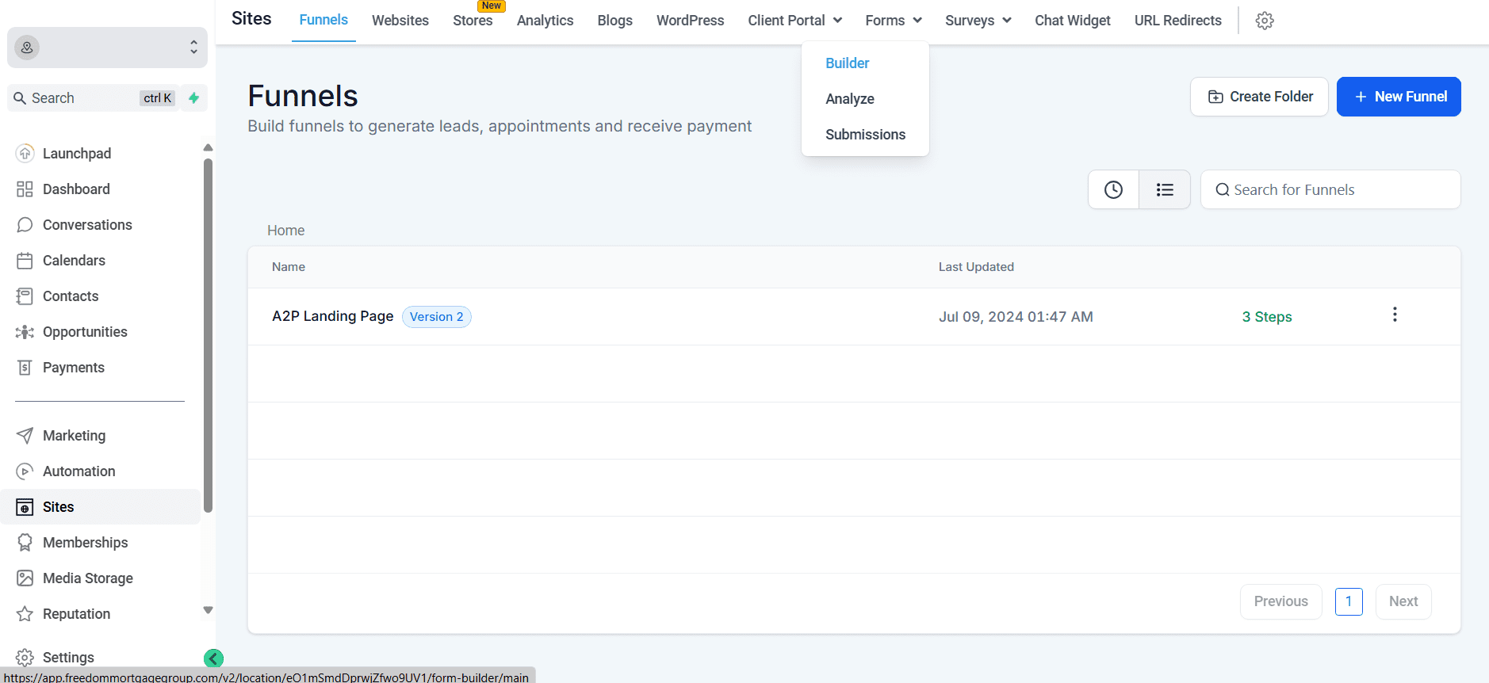Open Reputation in the sidebar
The height and width of the screenshot is (683, 1489).
[x=76, y=614]
